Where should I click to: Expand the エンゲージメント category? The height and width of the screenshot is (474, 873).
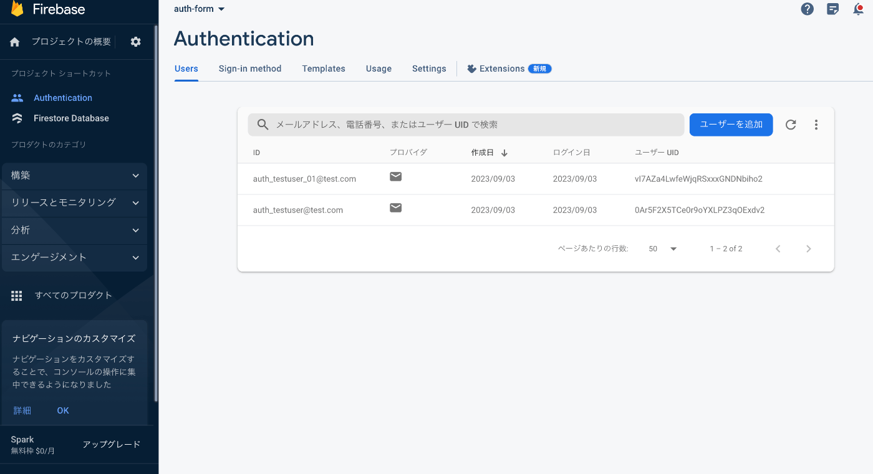pos(75,257)
